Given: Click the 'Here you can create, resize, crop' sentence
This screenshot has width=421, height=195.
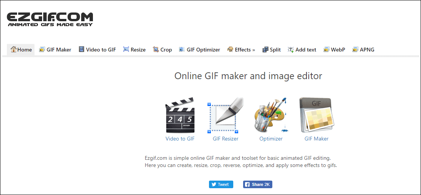Looking at the screenshot, I should coord(241,165).
